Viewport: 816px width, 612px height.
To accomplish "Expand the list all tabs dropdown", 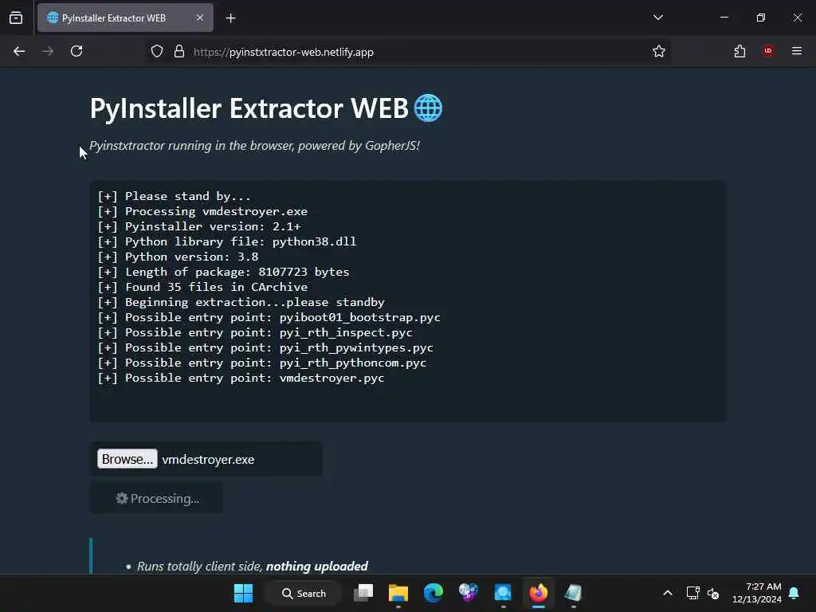I will (657, 18).
